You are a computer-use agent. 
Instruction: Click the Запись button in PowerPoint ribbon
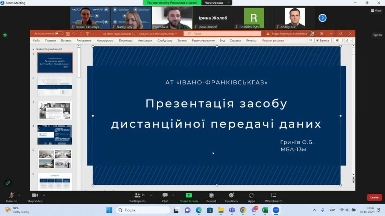[x=323, y=40]
